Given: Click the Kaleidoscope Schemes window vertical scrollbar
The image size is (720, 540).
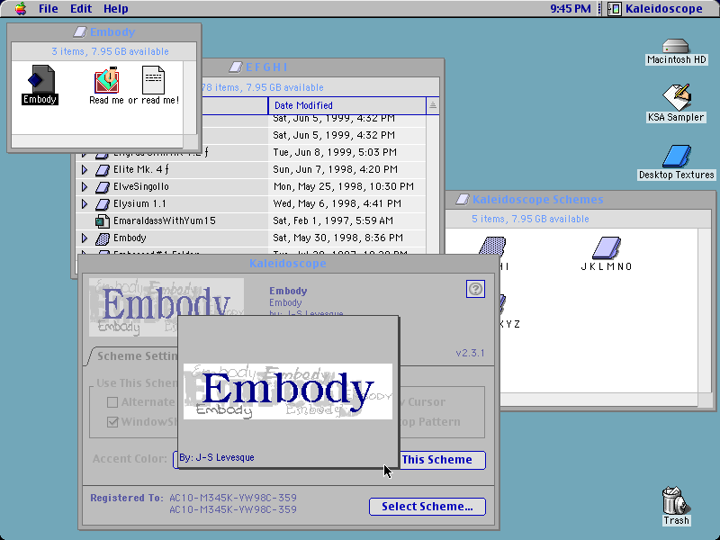Looking at the screenshot, I should click(x=705, y=310).
